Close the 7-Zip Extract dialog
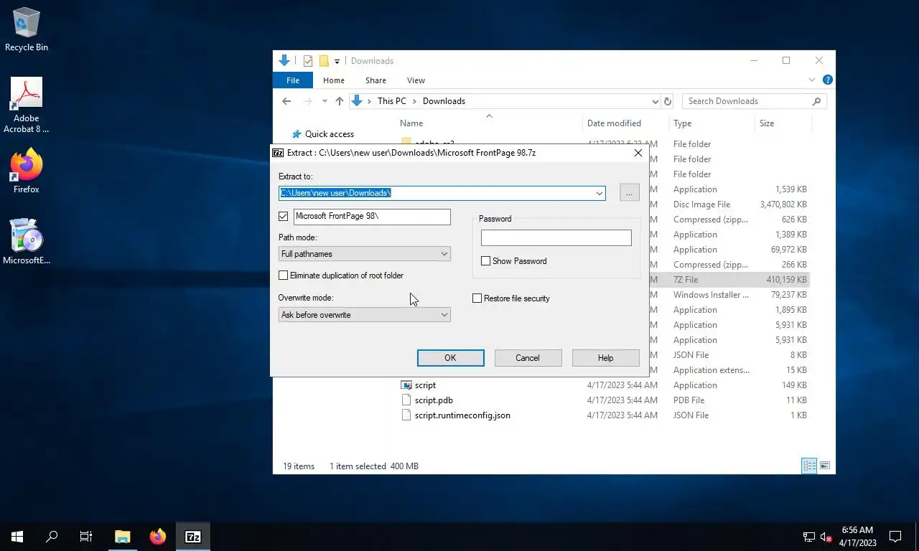 pos(638,153)
